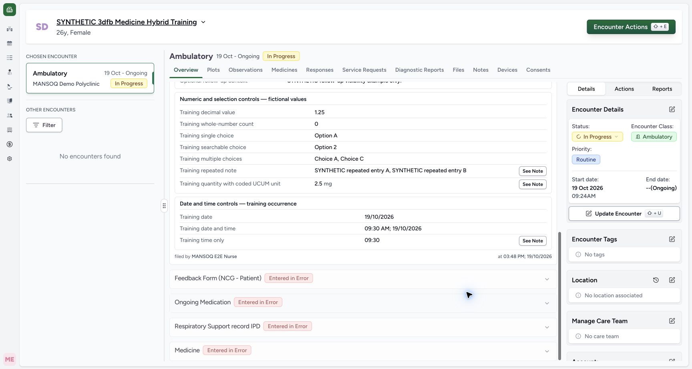Click the overview vertical scrollbar

pyautogui.click(x=560, y=296)
